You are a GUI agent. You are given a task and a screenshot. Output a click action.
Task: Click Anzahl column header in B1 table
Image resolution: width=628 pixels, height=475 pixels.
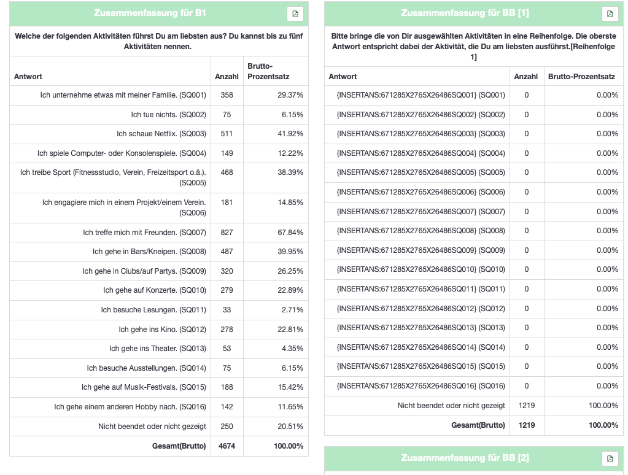click(227, 77)
